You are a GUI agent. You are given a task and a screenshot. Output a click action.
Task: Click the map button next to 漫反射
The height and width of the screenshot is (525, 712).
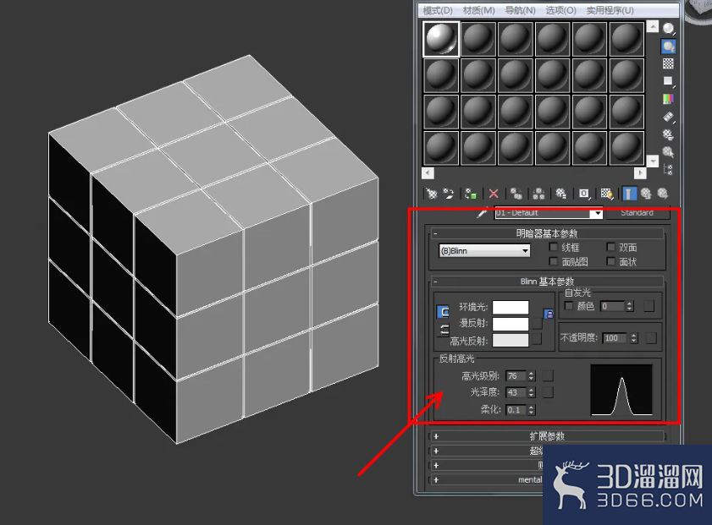pos(538,323)
